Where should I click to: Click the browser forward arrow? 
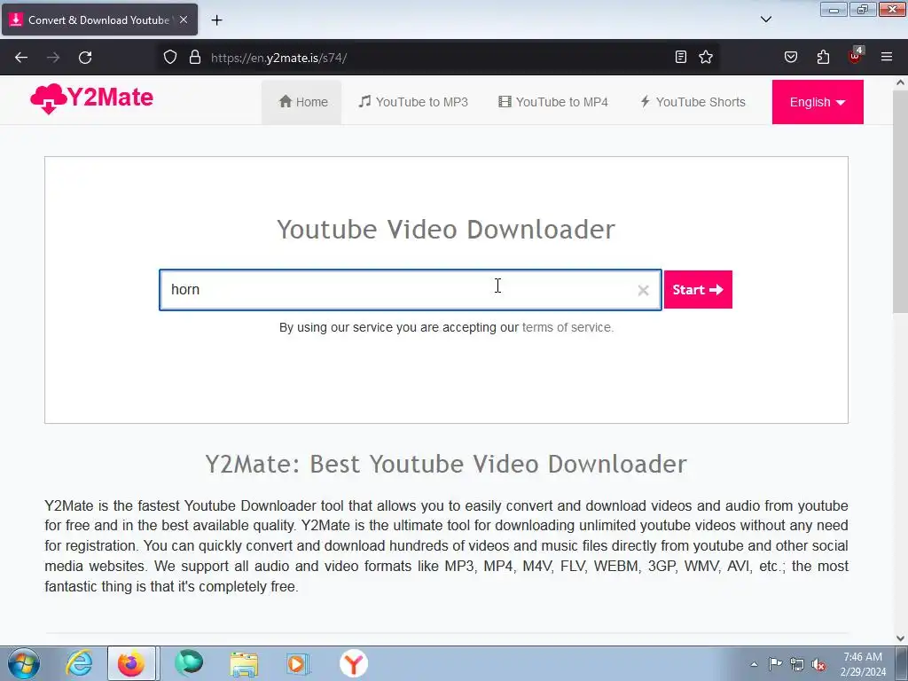click(53, 58)
